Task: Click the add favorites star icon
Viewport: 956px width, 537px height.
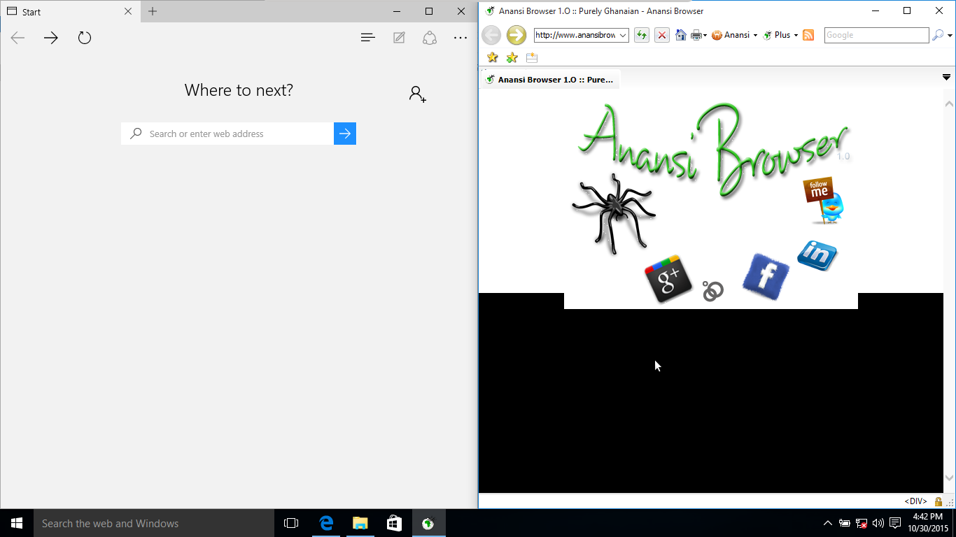Action: (x=512, y=57)
